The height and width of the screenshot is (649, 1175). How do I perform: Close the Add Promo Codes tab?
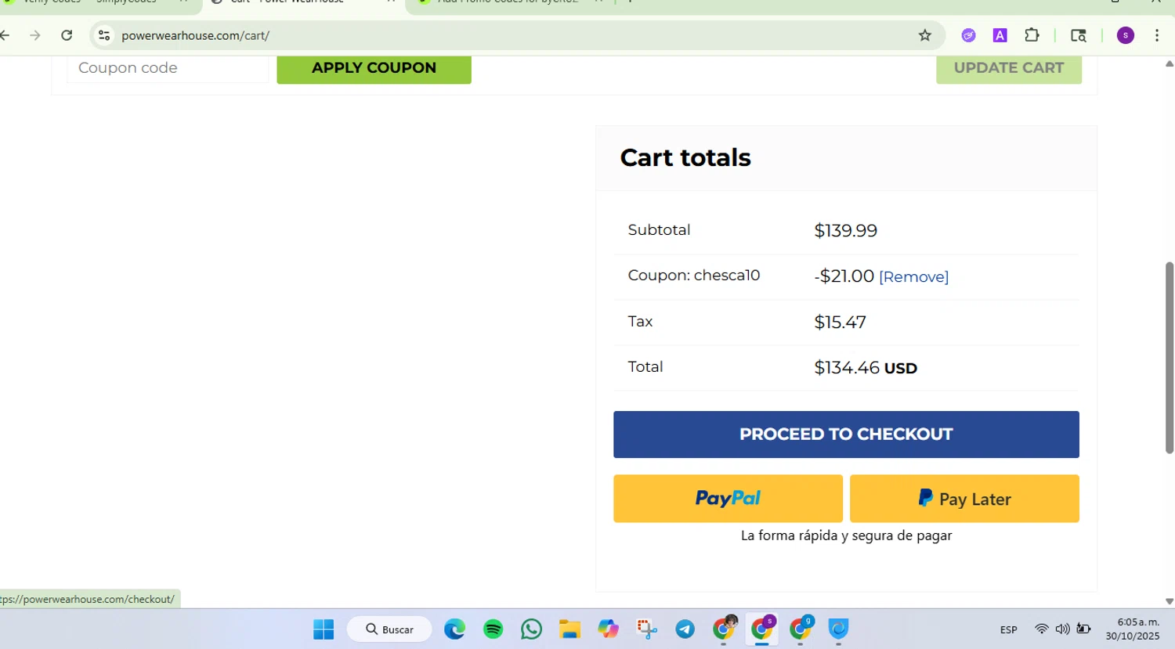(x=598, y=2)
